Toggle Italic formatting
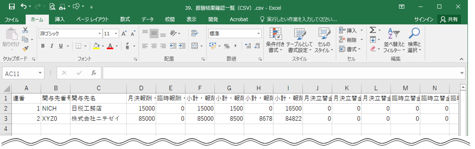 pyautogui.click(x=52, y=46)
